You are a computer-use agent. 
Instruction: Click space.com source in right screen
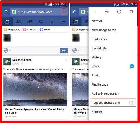click(79, 117)
